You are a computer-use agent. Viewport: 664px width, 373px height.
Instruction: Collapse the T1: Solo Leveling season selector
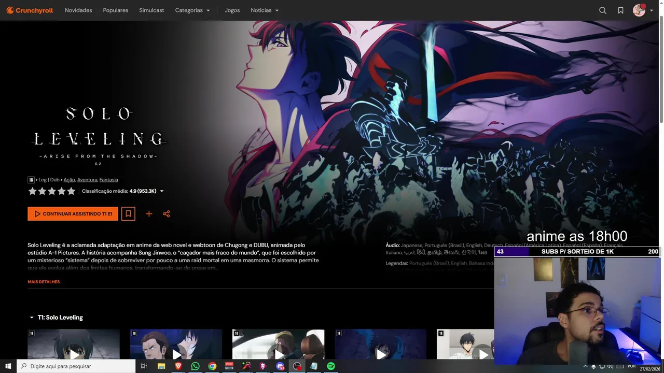pyautogui.click(x=56, y=318)
